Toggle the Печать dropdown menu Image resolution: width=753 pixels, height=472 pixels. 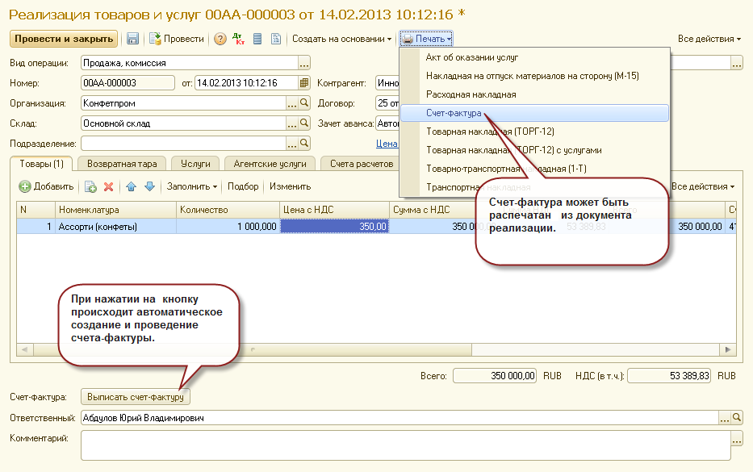pyautogui.click(x=426, y=39)
